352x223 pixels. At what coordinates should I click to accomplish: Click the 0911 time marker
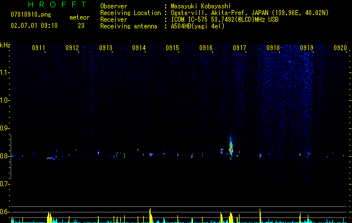pyautogui.click(x=39, y=48)
